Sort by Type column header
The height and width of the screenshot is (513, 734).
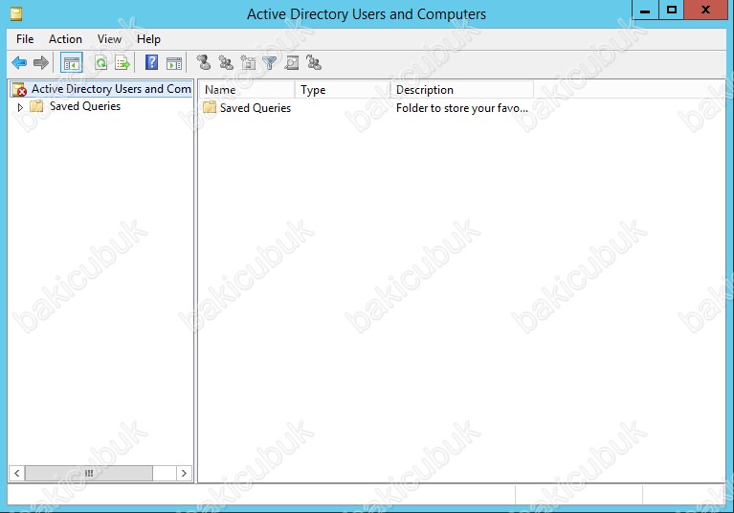click(343, 89)
